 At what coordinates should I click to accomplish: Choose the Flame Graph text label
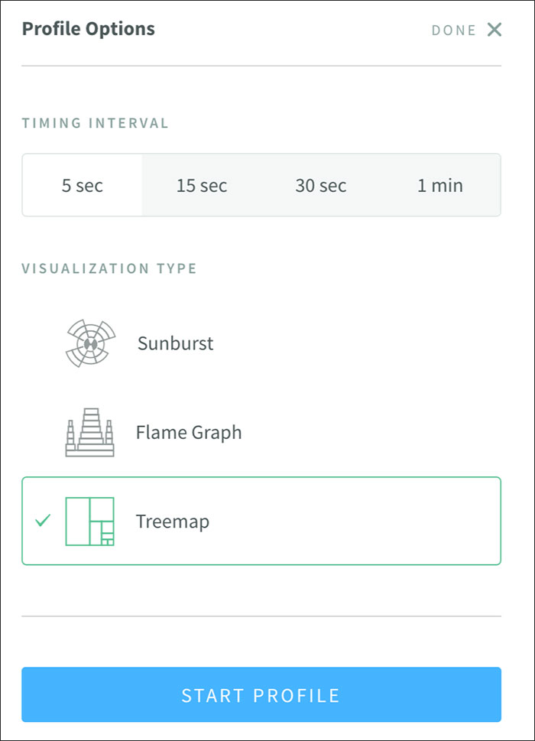coord(189,433)
